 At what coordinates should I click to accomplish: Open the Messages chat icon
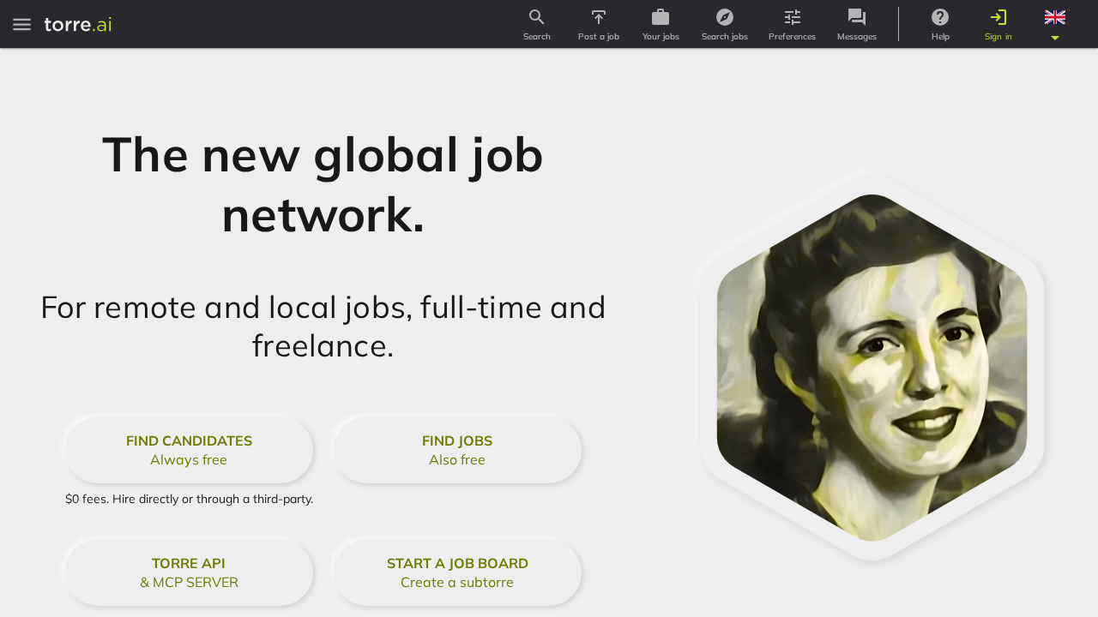857,17
